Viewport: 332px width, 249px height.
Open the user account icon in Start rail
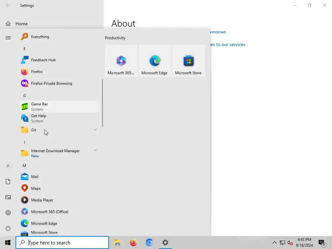click(8, 166)
